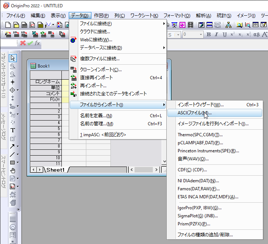Click the New Matrix toolbar icon
The image size is (268, 244).
coord(40,25)
